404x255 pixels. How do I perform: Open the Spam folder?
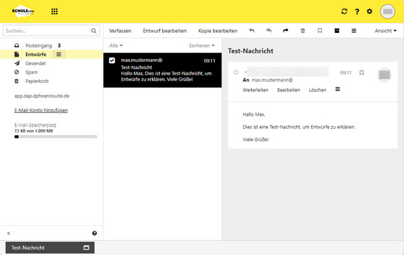[x=32, y=73]
